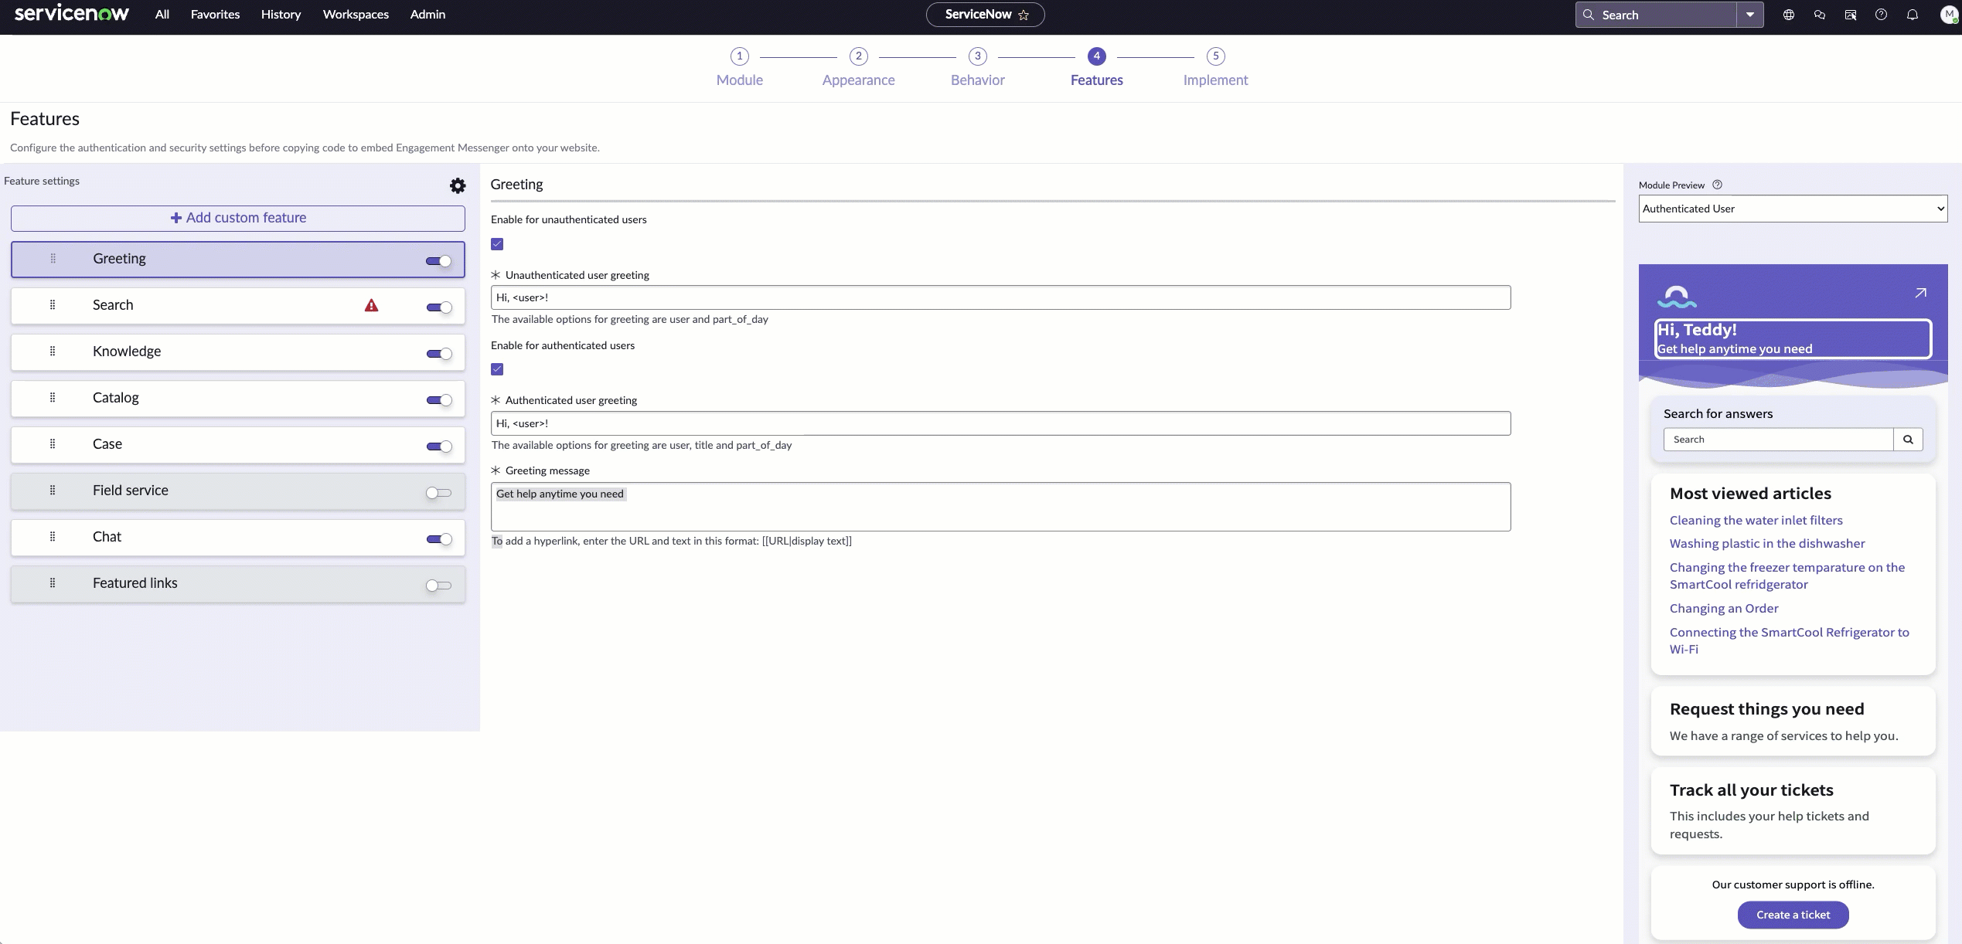This screenshot has width=1962, height=944.
Task: Click the Case row drag handle
Action: tap(53, 444)
